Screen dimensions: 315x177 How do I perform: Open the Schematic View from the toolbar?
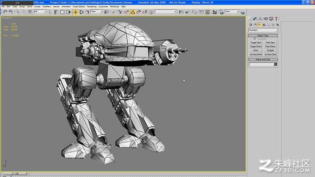(207, 12)
